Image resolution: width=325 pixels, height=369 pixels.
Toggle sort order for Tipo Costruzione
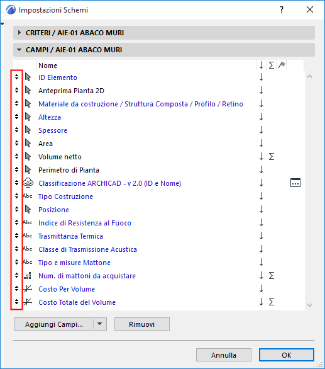(261, 196)
